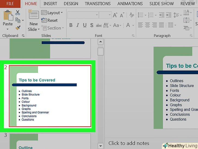Image resolution: width=198 pixels, height=149 pixels.
Task: Open the Clipboard dialog launcher
Action: 23,36
